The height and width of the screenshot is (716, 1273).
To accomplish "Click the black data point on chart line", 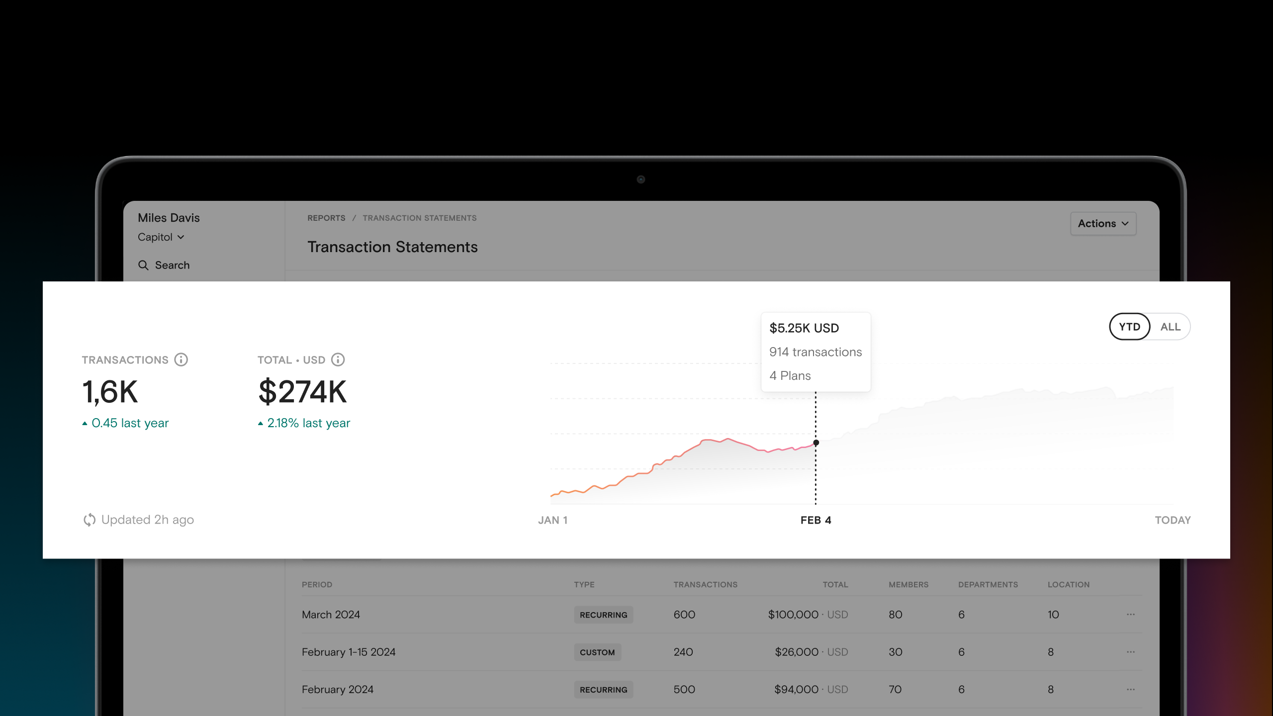I will [816, 443].
